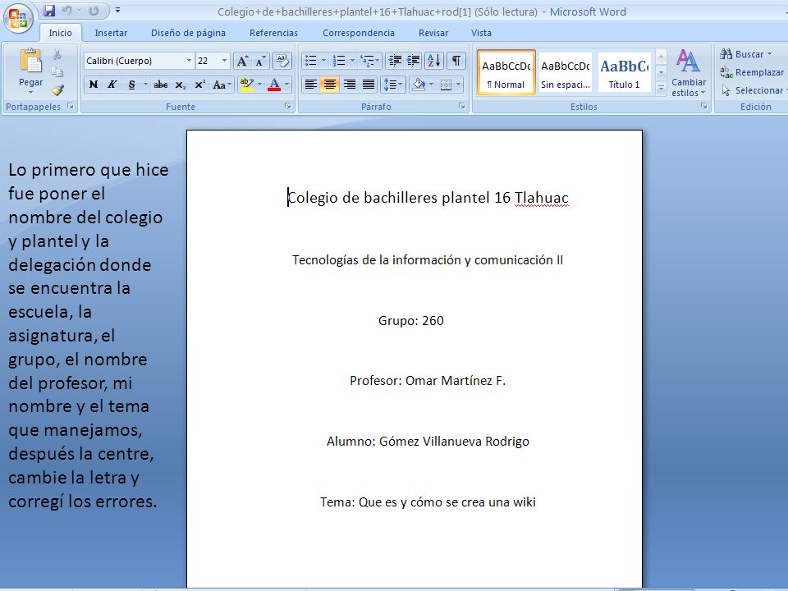788x591 pixels.
Task: Apply the Normal style
Action: coord(506,72)
